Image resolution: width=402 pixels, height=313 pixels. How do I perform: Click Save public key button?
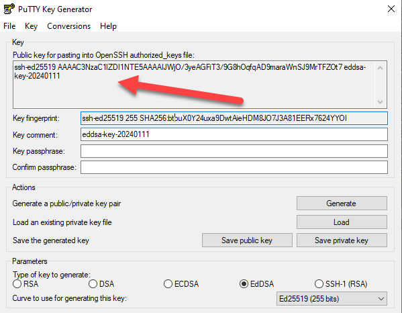click(x=247, y=240)
